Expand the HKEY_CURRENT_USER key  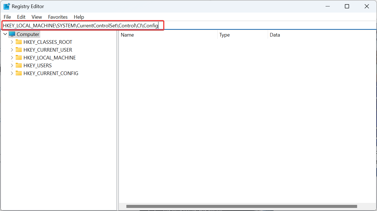click(x=12, y=50)
